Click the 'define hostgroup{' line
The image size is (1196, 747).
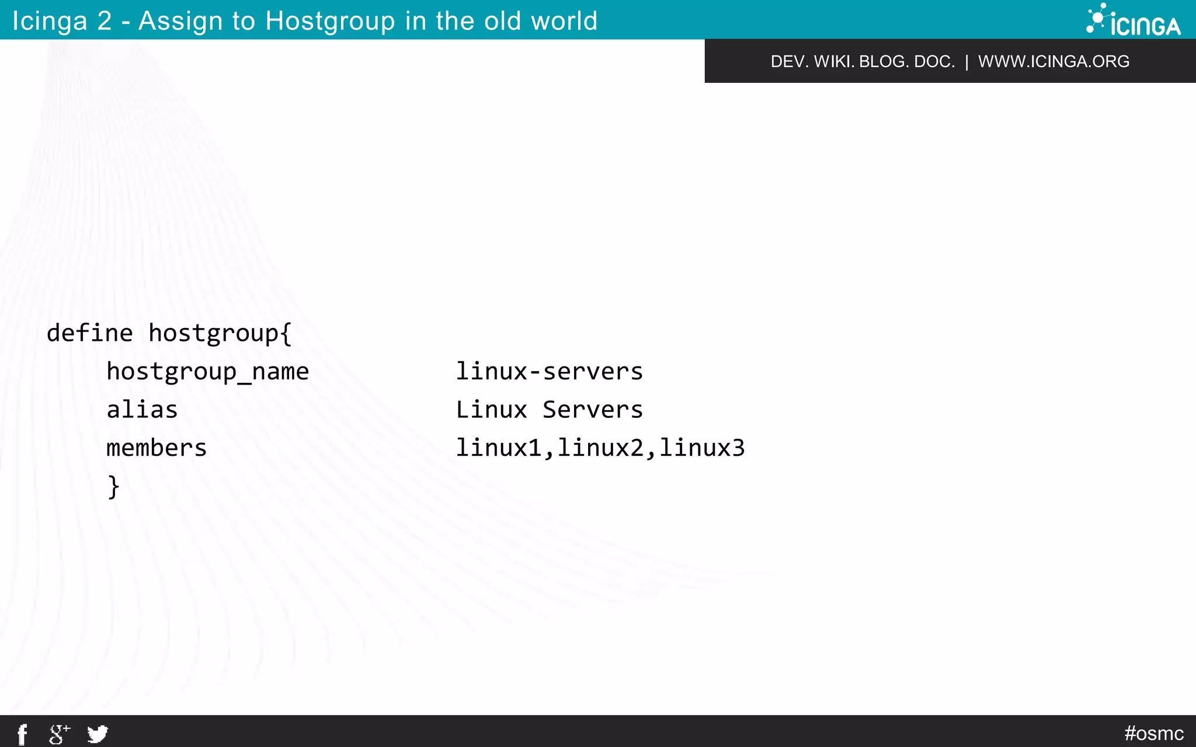(x=169, y=333)
